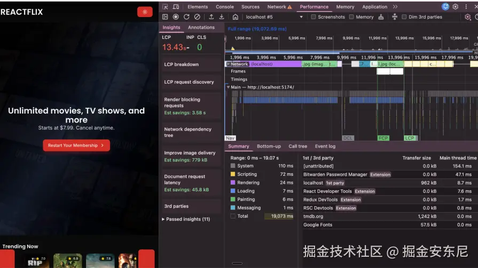The width and height of the screenshot is (478, 268).
Task: Open the LCP breakdown insight
Action: coord(182,64)
